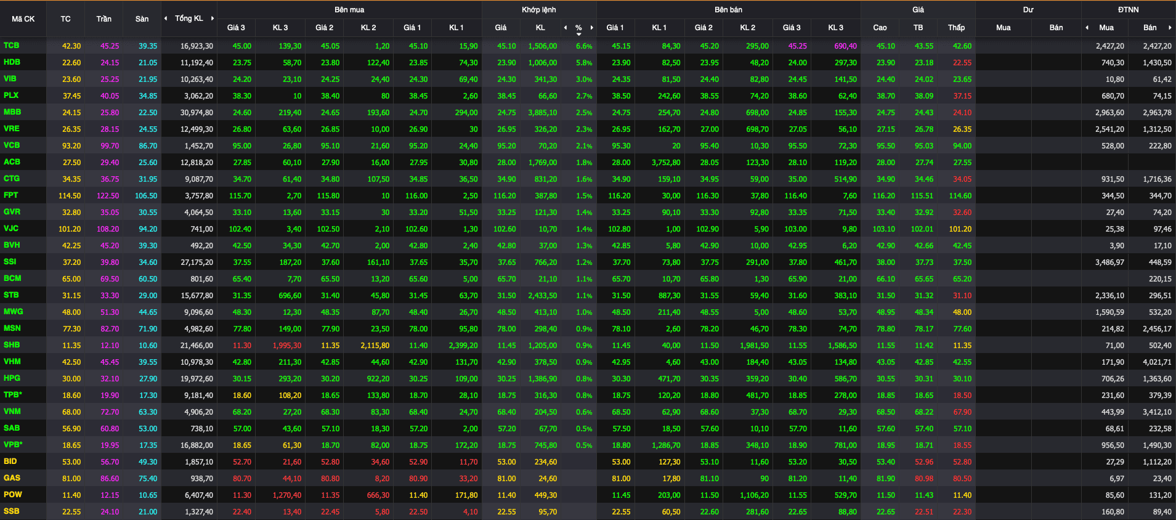The image size is (1176, 520).
Task: Open the VRE stock symbol
Action: click(11, 129)
